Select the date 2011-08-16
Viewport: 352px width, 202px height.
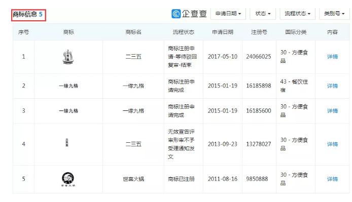pos(223,179)
